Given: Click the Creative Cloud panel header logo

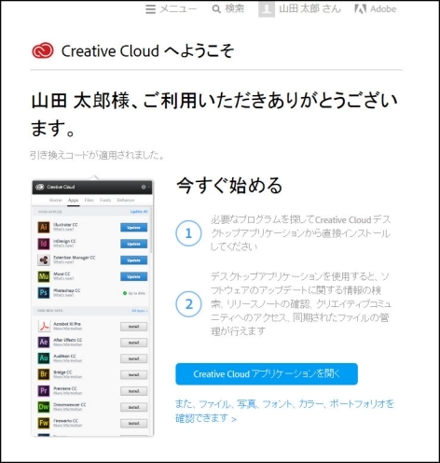Looking at the screenshot, I should coord(40,187).
